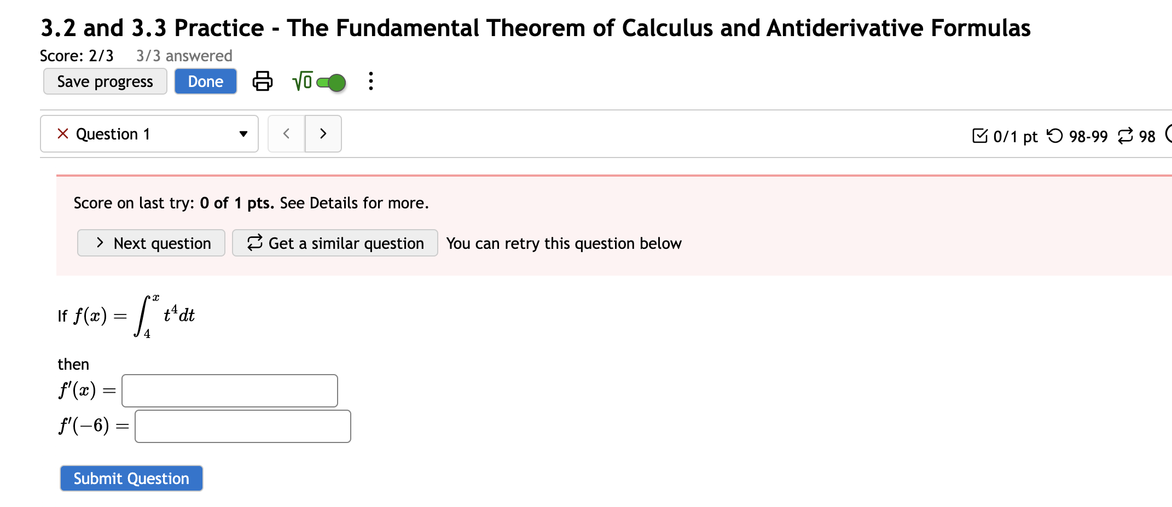Click the partially visible circular icon at far right

point(1168,133)
